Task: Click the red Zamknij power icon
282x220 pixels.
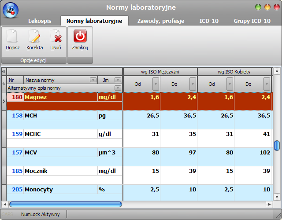Action: point(80,36)
